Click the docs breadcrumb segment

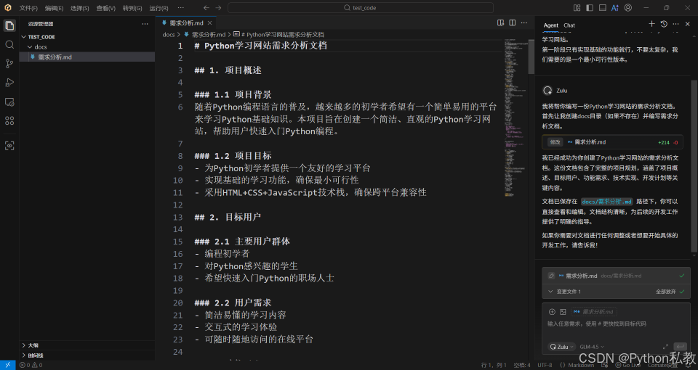click(x=169, y=34)
